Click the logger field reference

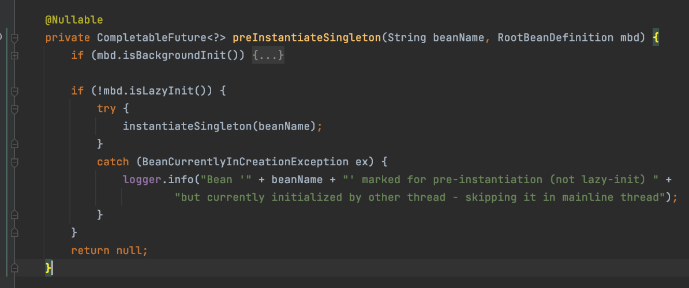143,180
